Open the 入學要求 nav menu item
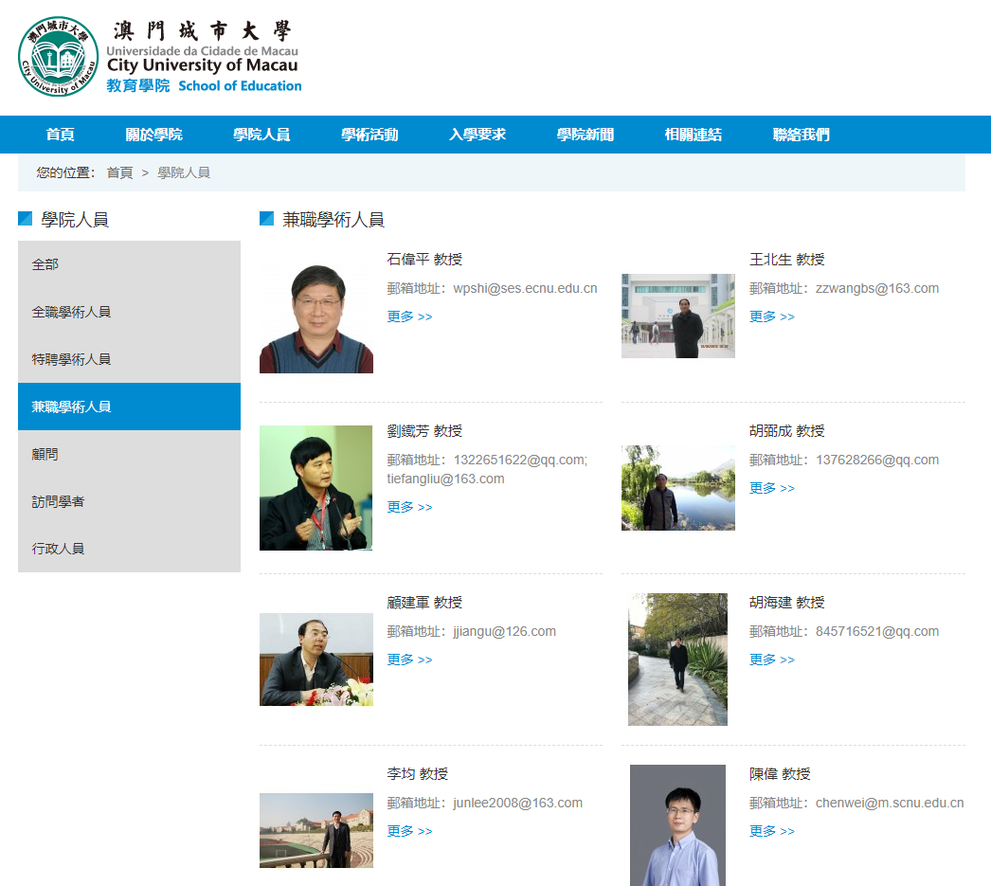The image size is (991, 886). pos(477,135)
